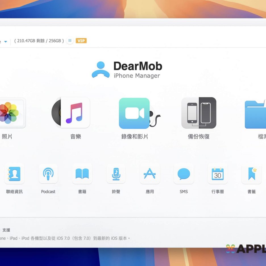266x266 pixels.
Task: Click the 支援 support heading
Action: tap(6, 230)
